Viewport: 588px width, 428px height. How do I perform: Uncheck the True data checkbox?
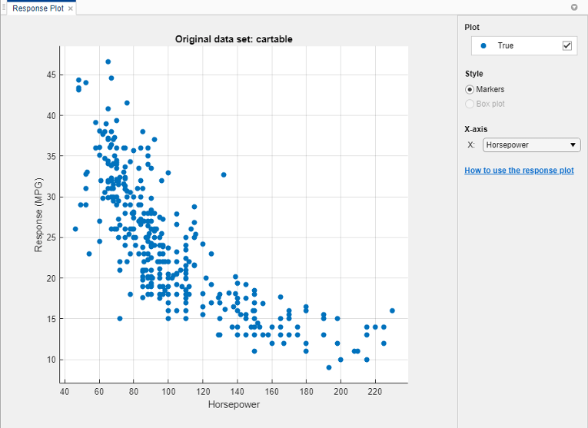[567, 46]
